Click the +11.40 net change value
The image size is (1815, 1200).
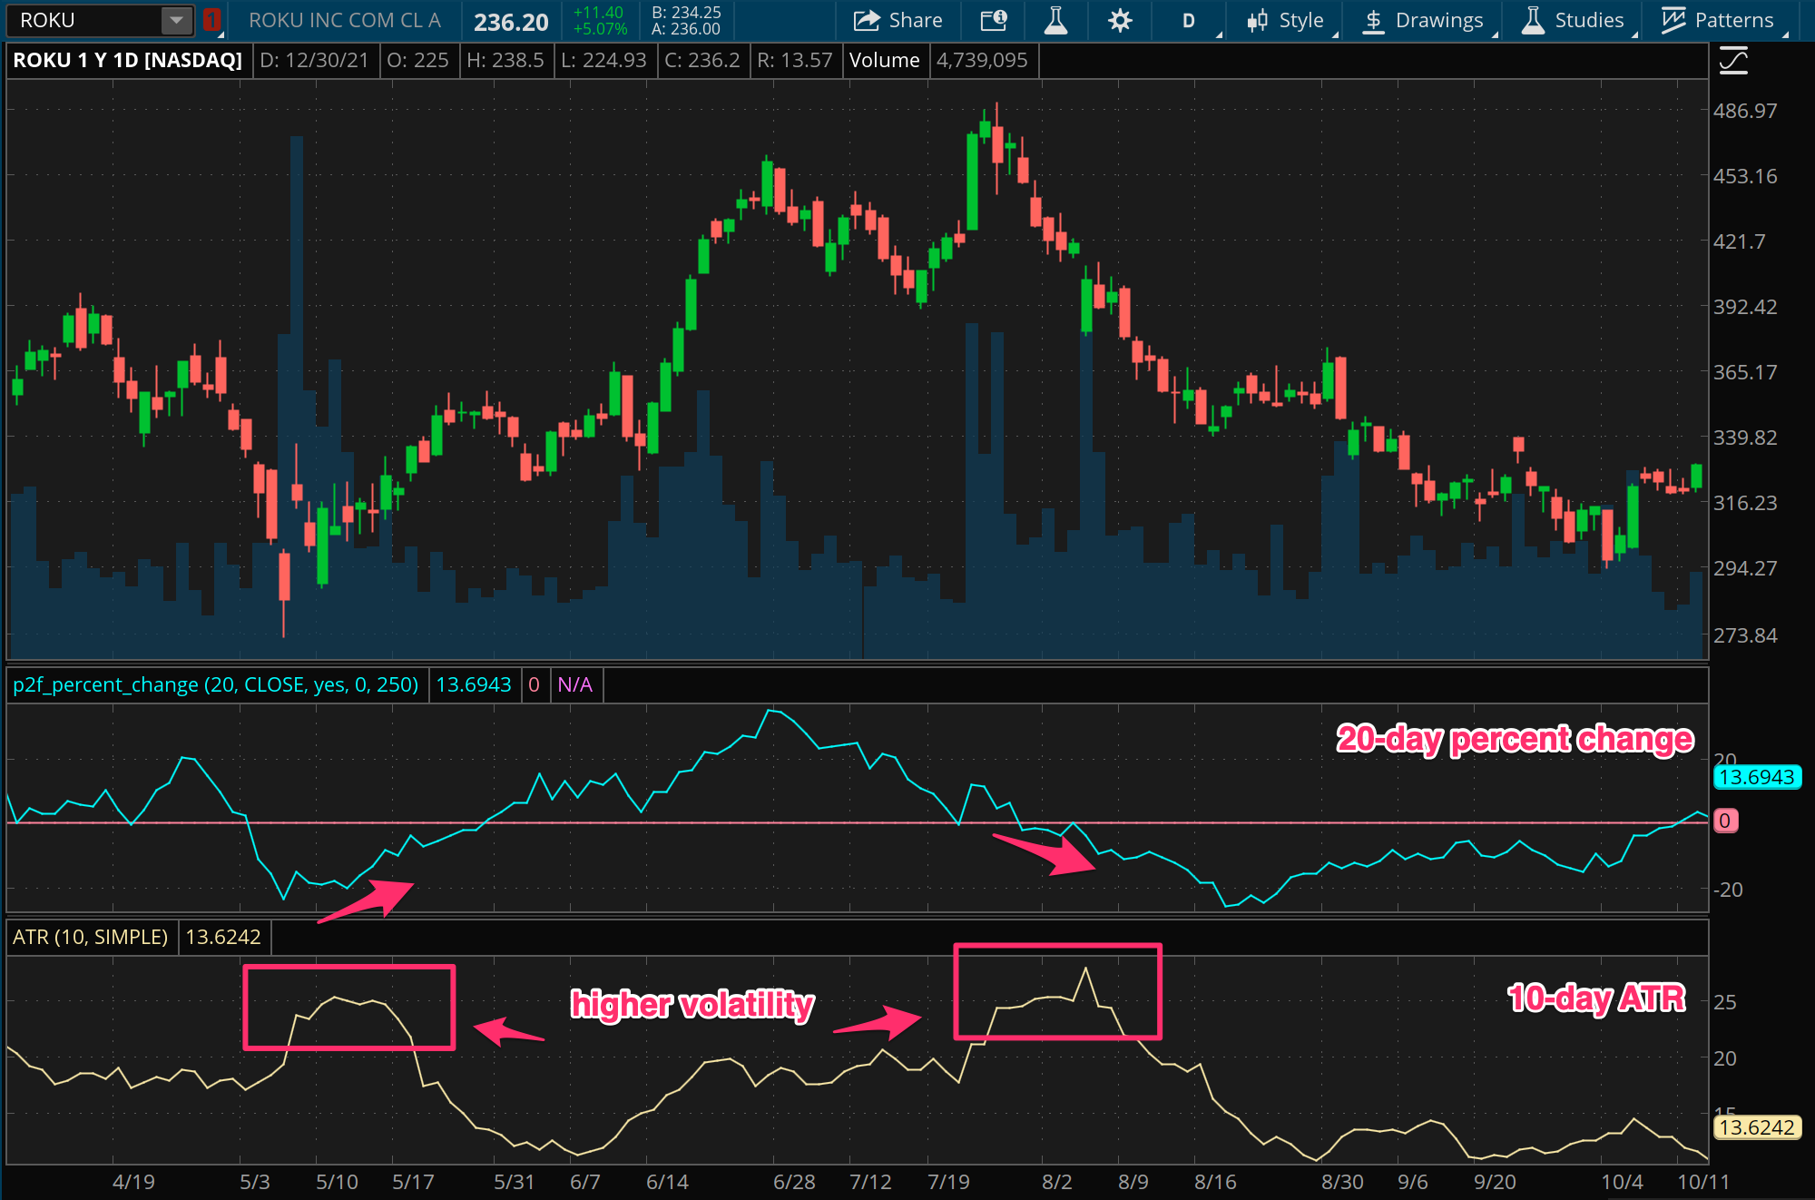[x=598, y=13]
